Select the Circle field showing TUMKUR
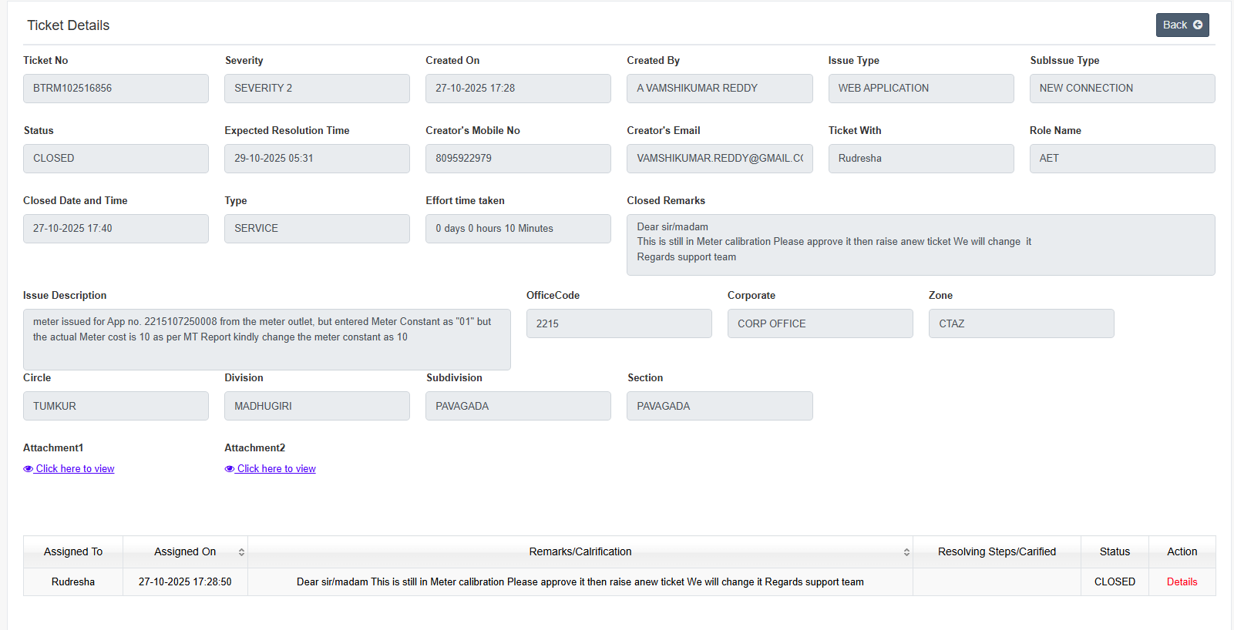This screenshot has height=630, width=1234. tap(116, 406)
